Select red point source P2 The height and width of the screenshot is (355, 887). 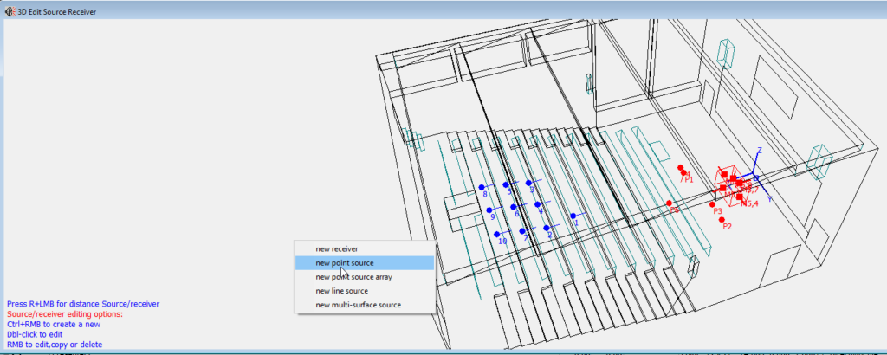coord(722,219)
